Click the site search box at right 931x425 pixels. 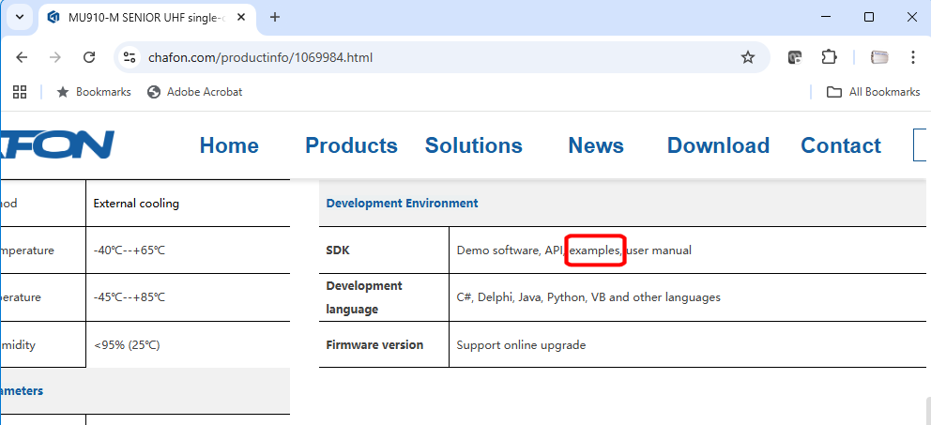pyautogui.click(x=922, y=144)
